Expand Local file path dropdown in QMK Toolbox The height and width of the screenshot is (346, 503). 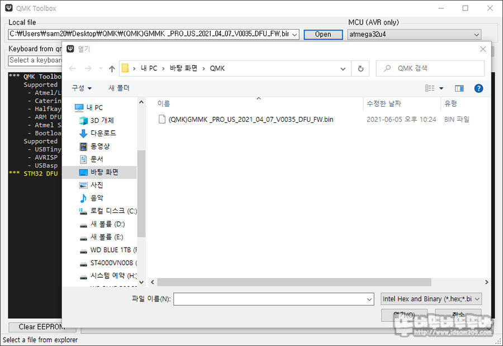coord(295,34)
